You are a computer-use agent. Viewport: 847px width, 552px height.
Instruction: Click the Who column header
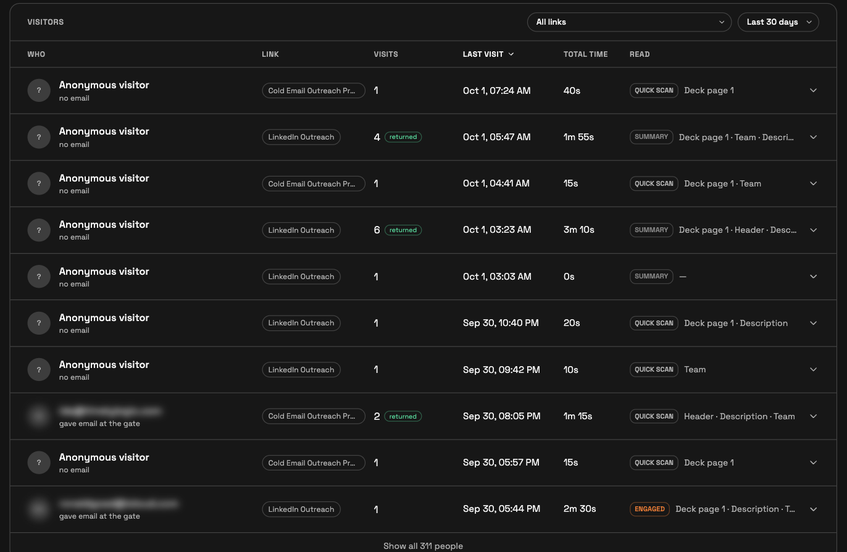coord(36,54)
